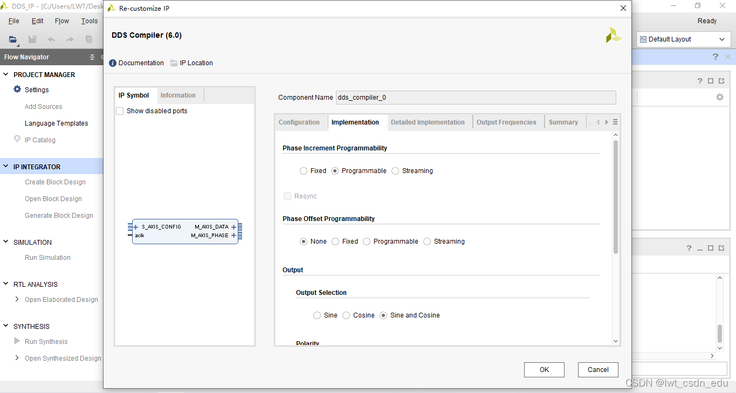This screenshot has height=393, width=736.
Task: Click the Cancel button
Action: click(598, 370)
